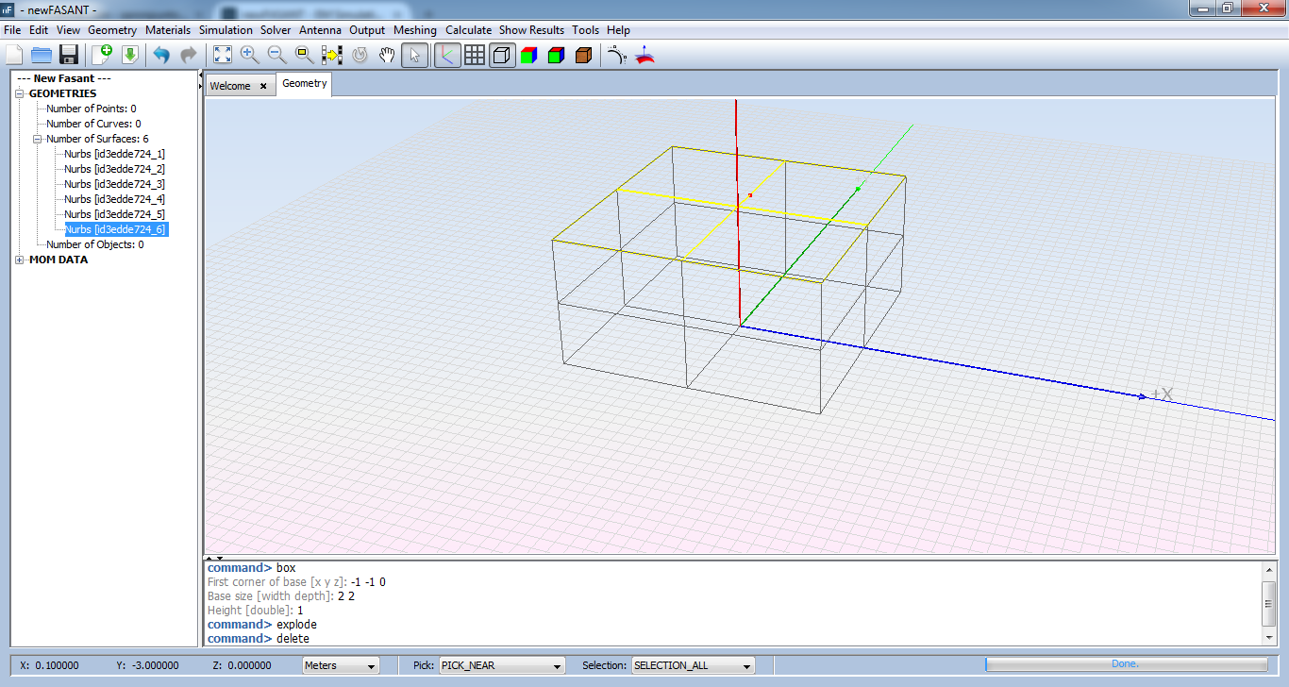Click the Zoom In magnifier icon
This screenshot has width=1289, height=687.
[249, 55]
